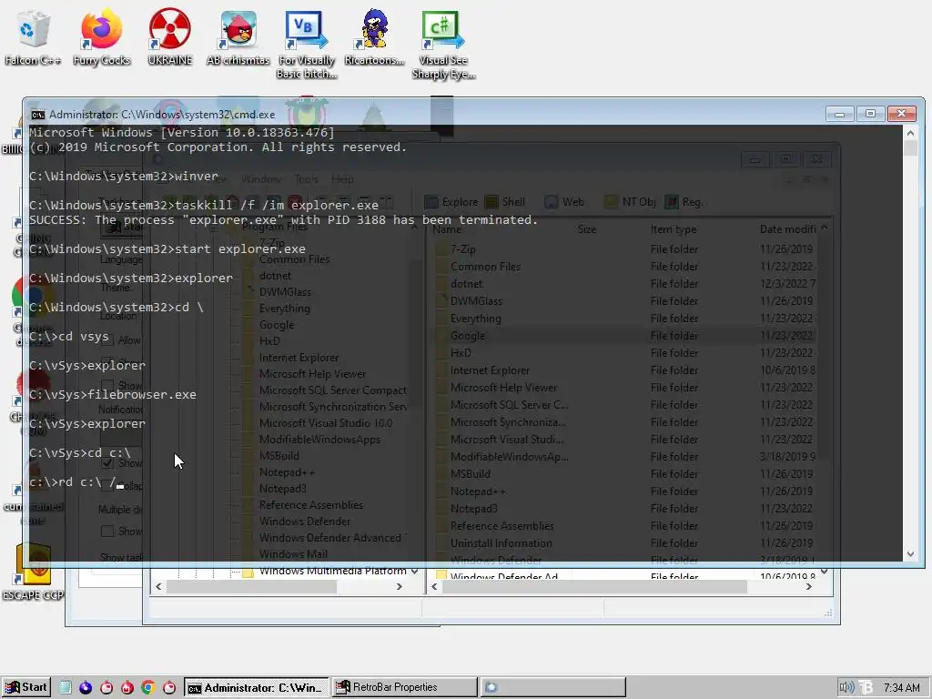
Task: Click the blue orb quick launch icon
Action: 86,688
